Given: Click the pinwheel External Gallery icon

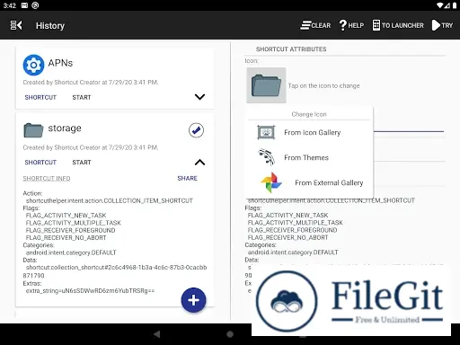Looking at the screenshot, I should coord(271,182).
